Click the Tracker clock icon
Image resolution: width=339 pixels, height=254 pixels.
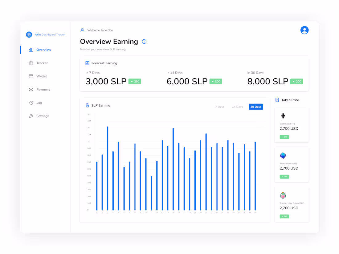coord(31,63)
